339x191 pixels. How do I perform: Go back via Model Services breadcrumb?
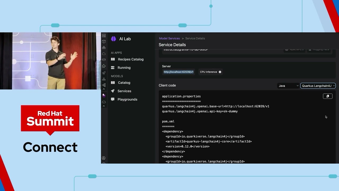169,38
